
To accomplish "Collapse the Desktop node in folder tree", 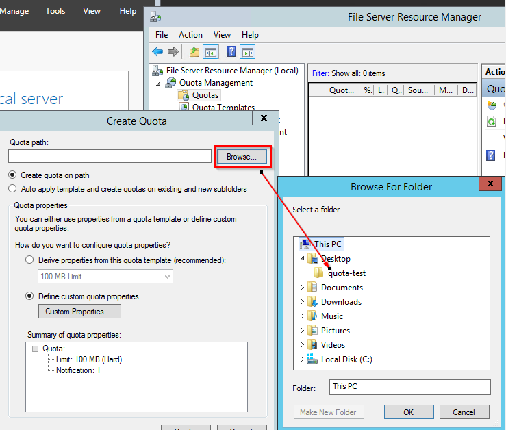I will (x=302, y=259).
